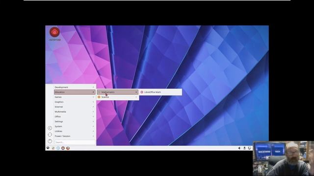Open the Multimedia menu category
This screenshot has height=176, width=314.
point(74,112)
